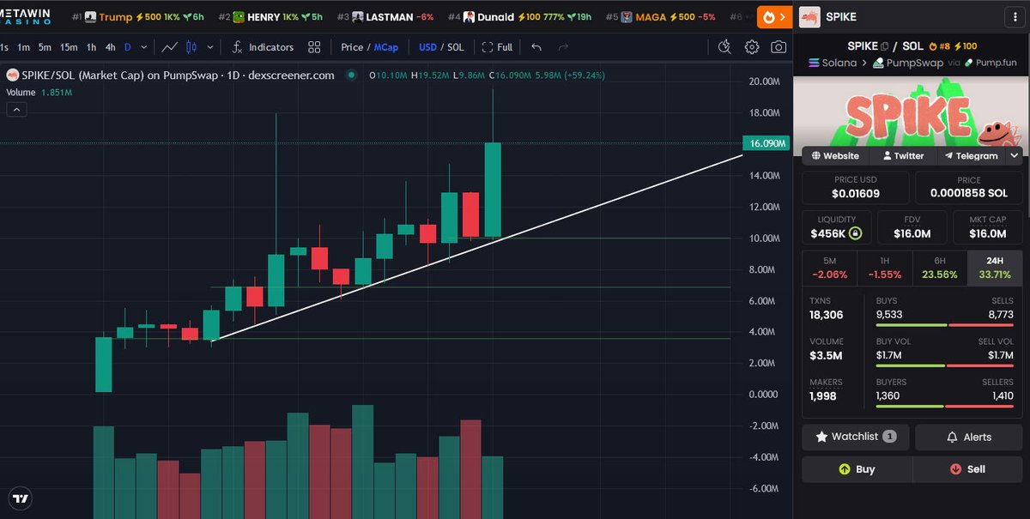Open the Indicators panel
Viewport: 1030px width, 519px height.
tap(263, 47)
